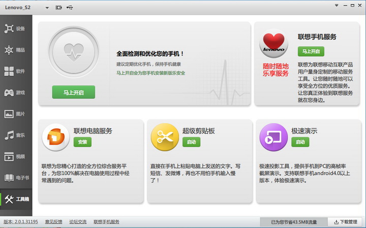Click the purple 极速演示 projector icon
Viewport: 366px width, 228px height.
click(273, 137)
